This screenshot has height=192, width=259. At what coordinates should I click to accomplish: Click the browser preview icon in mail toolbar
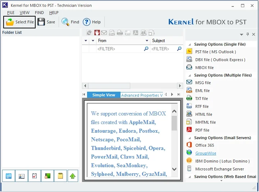point(89,33)
